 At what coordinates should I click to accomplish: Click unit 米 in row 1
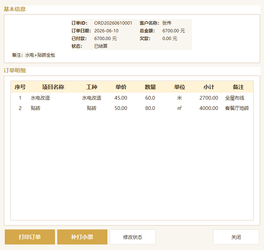point(179,98)
